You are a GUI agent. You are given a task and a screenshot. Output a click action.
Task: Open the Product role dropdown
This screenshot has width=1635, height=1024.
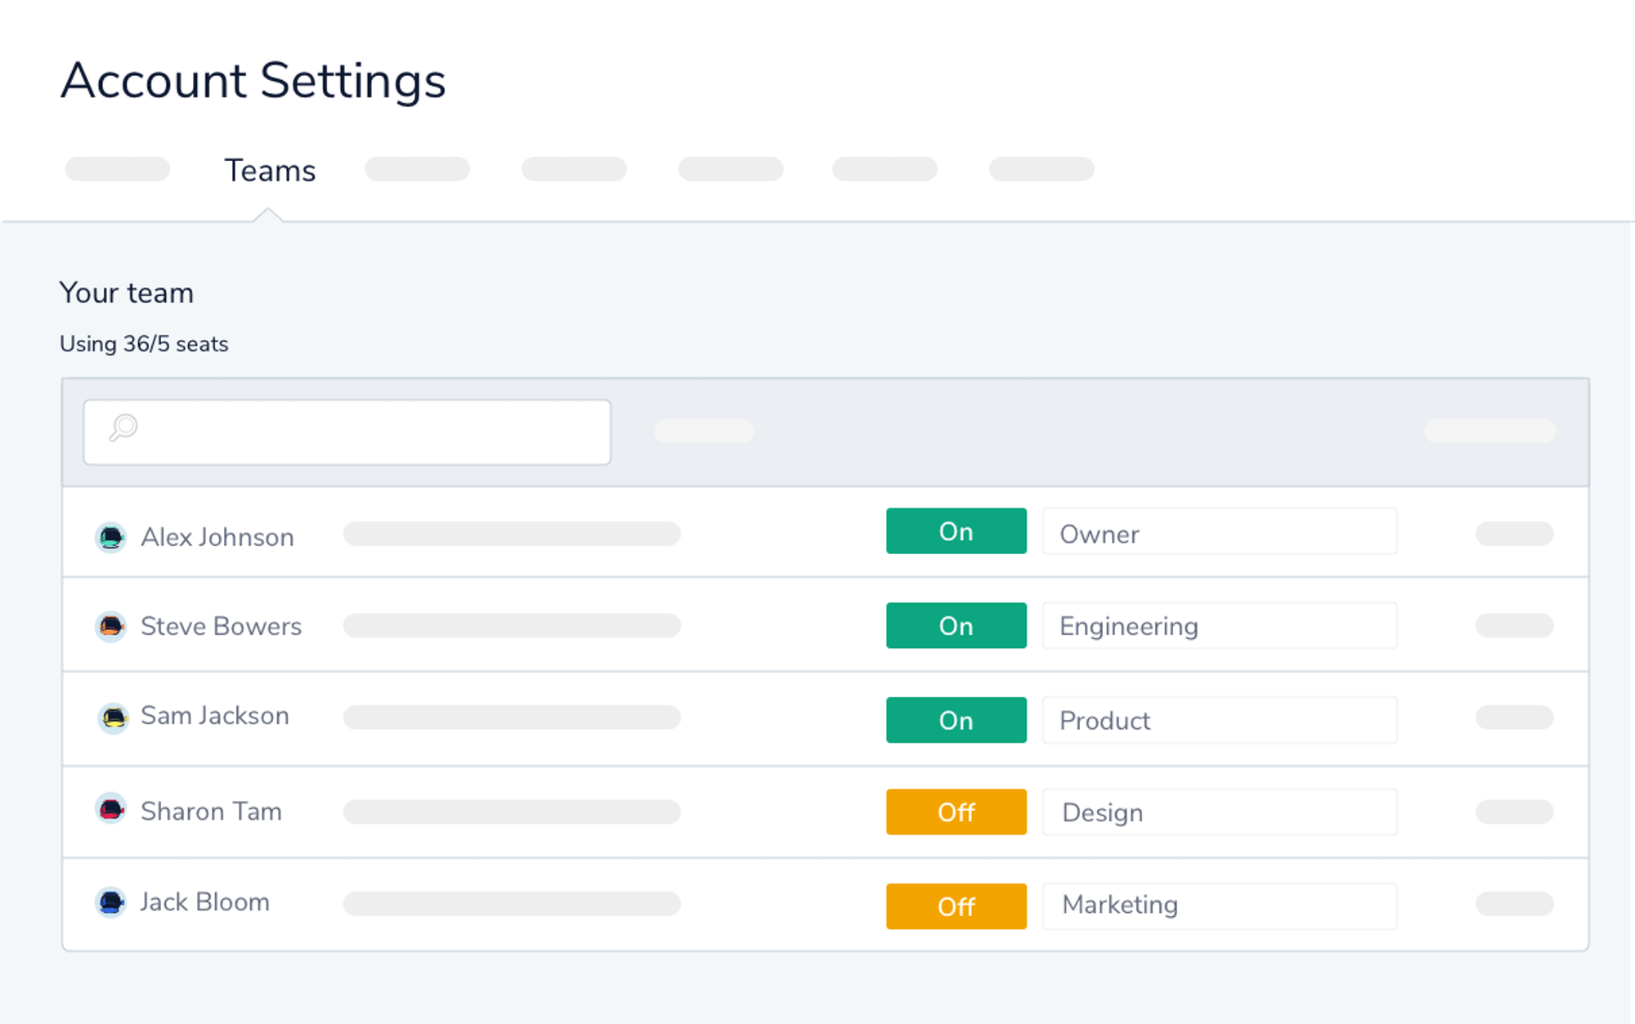coord(1219,720)
